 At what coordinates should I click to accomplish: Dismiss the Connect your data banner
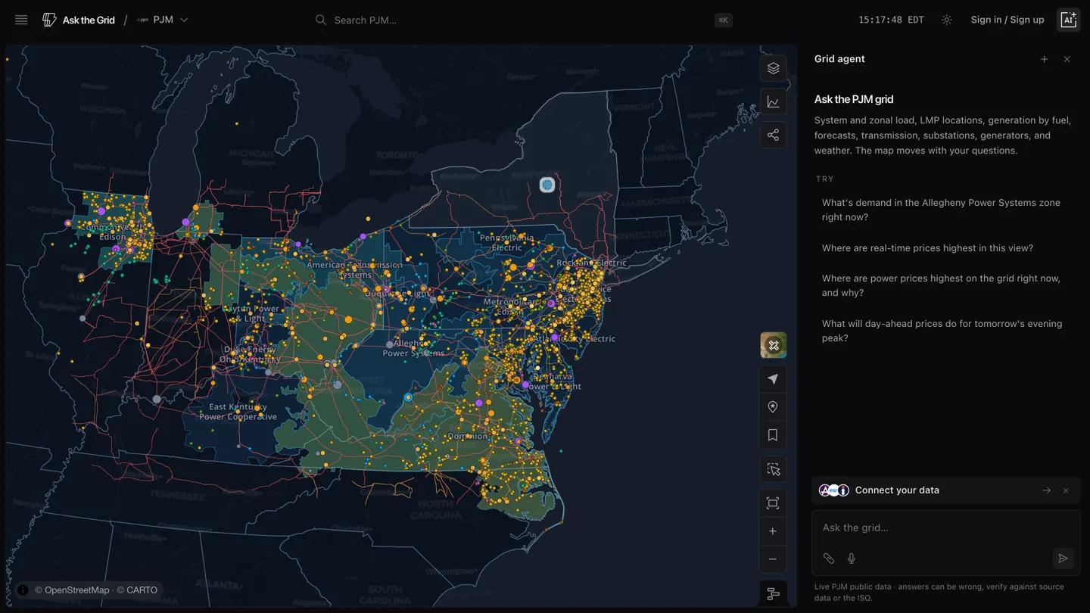point(1066,490)
